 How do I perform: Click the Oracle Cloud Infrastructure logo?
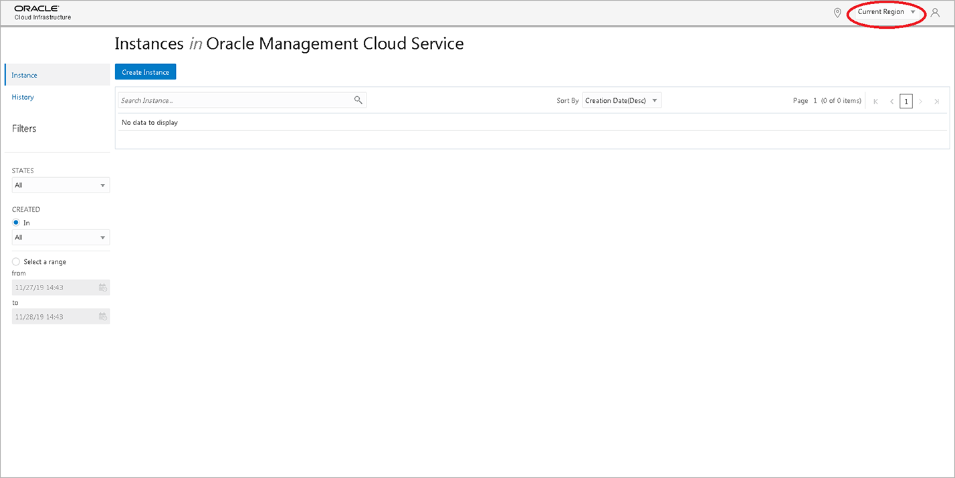point(42,12)
